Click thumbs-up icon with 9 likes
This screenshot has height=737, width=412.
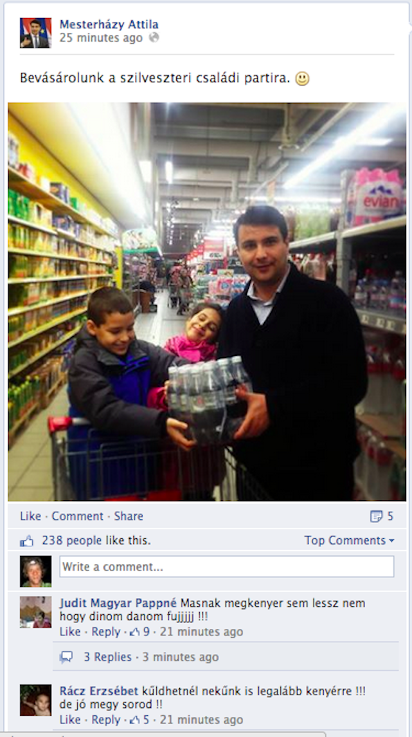coord(135,631)
